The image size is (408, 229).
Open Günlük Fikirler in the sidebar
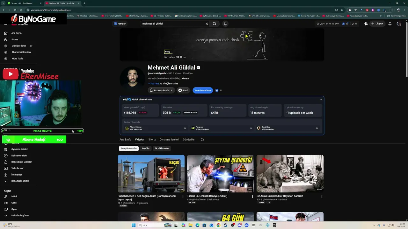pos(18,46)
